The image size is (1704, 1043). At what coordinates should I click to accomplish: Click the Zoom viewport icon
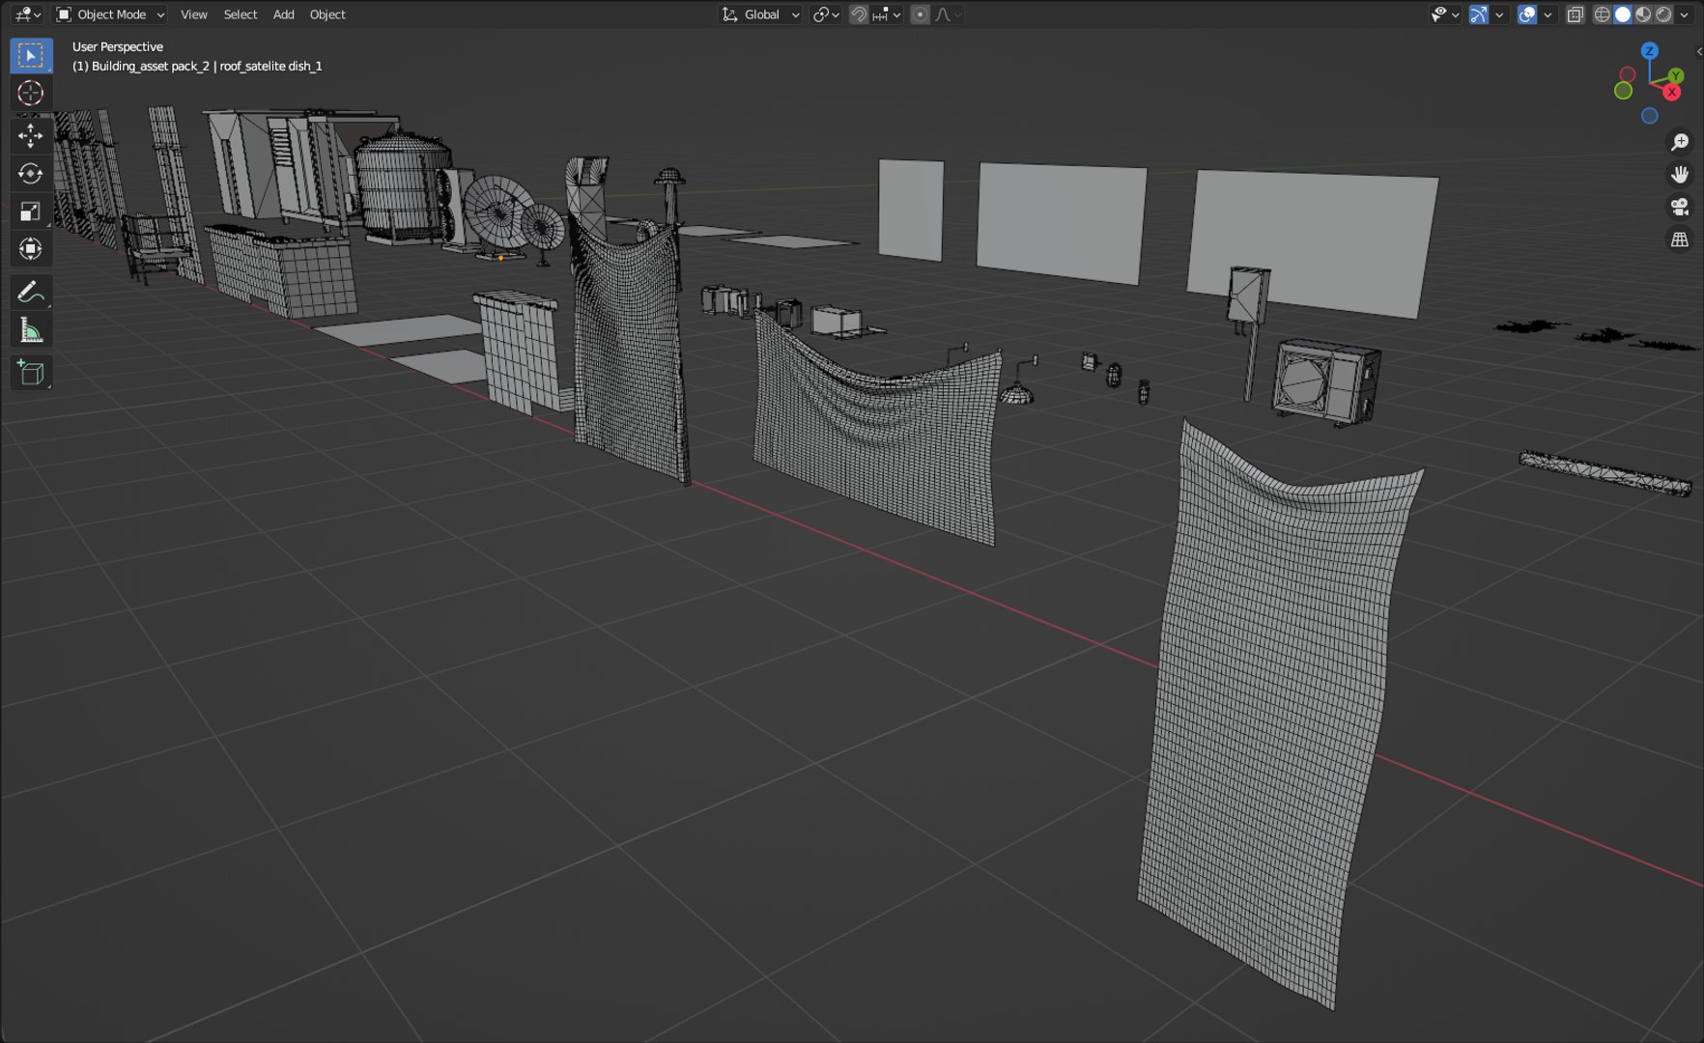point(1680,142)
